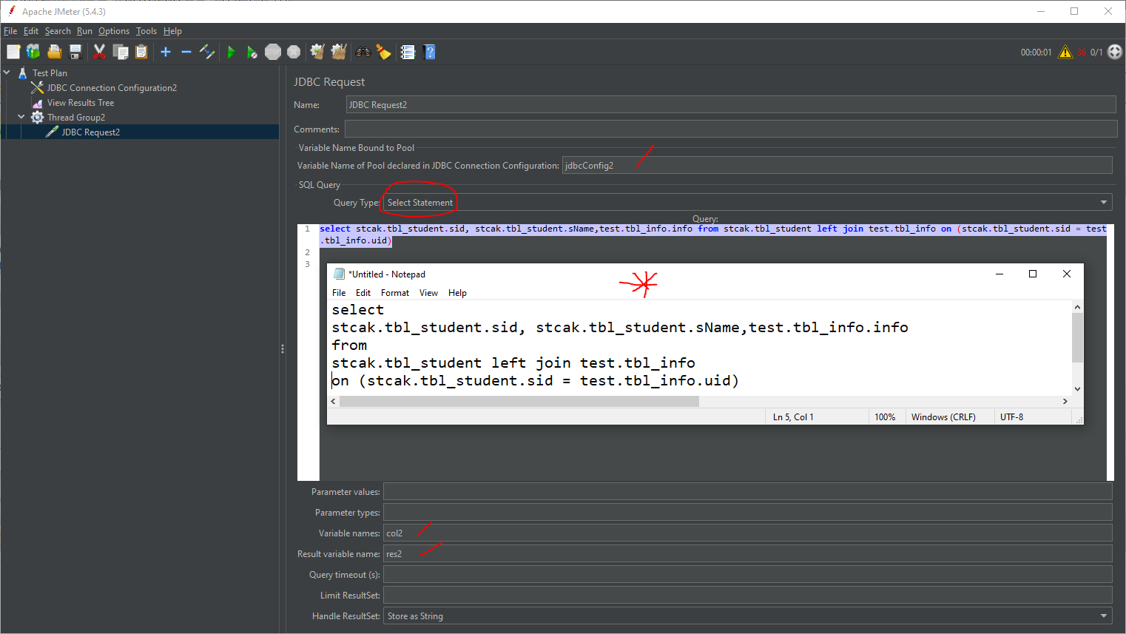Image resolution: width=1126 pixels, height=634 pixels.
Task: Open the Options menu
Action: pos(114,31)
